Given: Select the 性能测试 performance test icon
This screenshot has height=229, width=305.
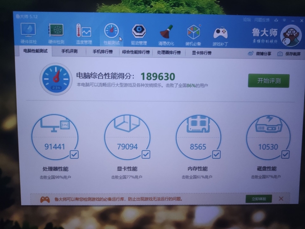Looking at the screenshot, I should pyautogui.click(x=111, y=34).
